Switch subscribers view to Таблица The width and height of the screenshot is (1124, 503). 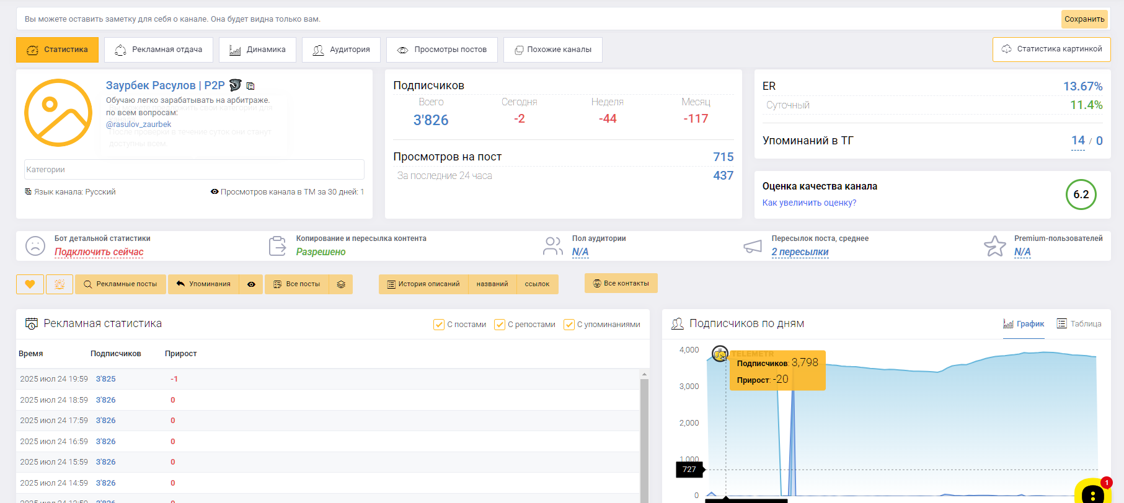[1079, 324]
